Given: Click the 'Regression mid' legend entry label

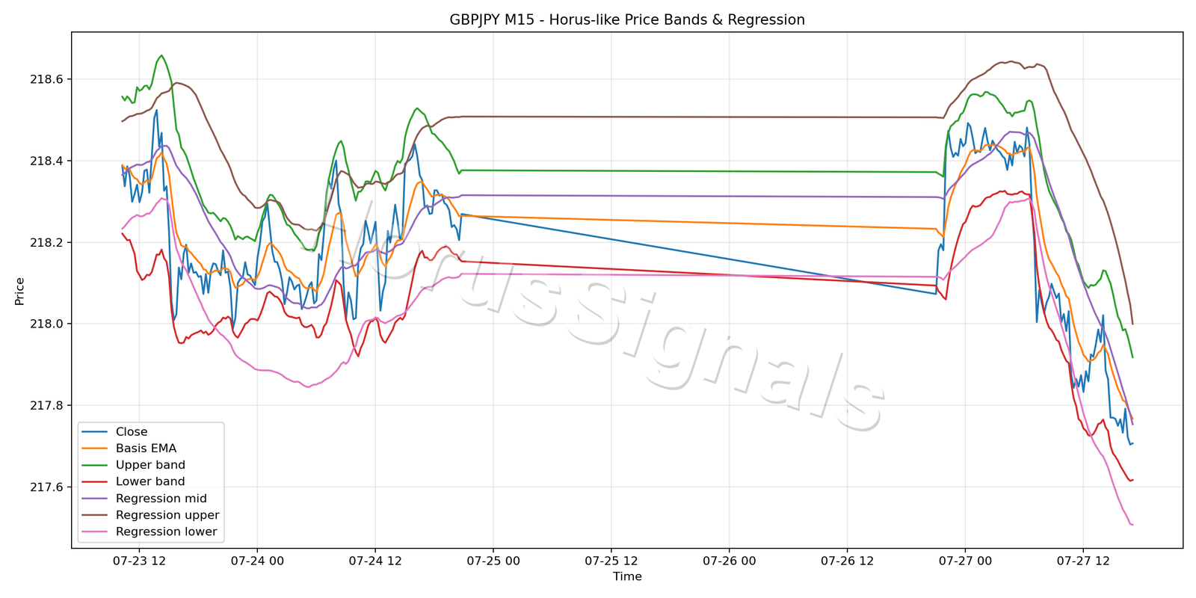Looking at the screenshot, I should pos(161,499).
